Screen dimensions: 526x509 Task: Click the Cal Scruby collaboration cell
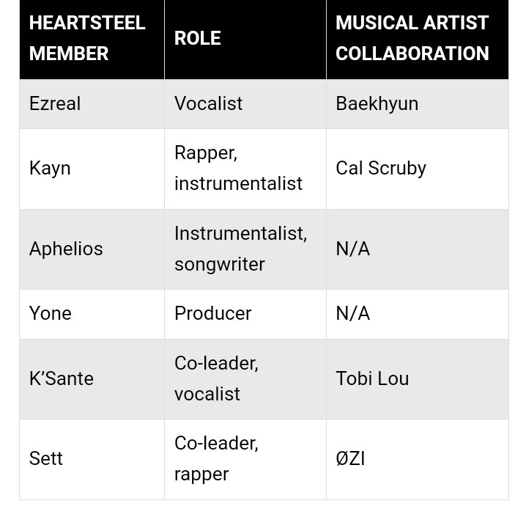click(380, 168)
